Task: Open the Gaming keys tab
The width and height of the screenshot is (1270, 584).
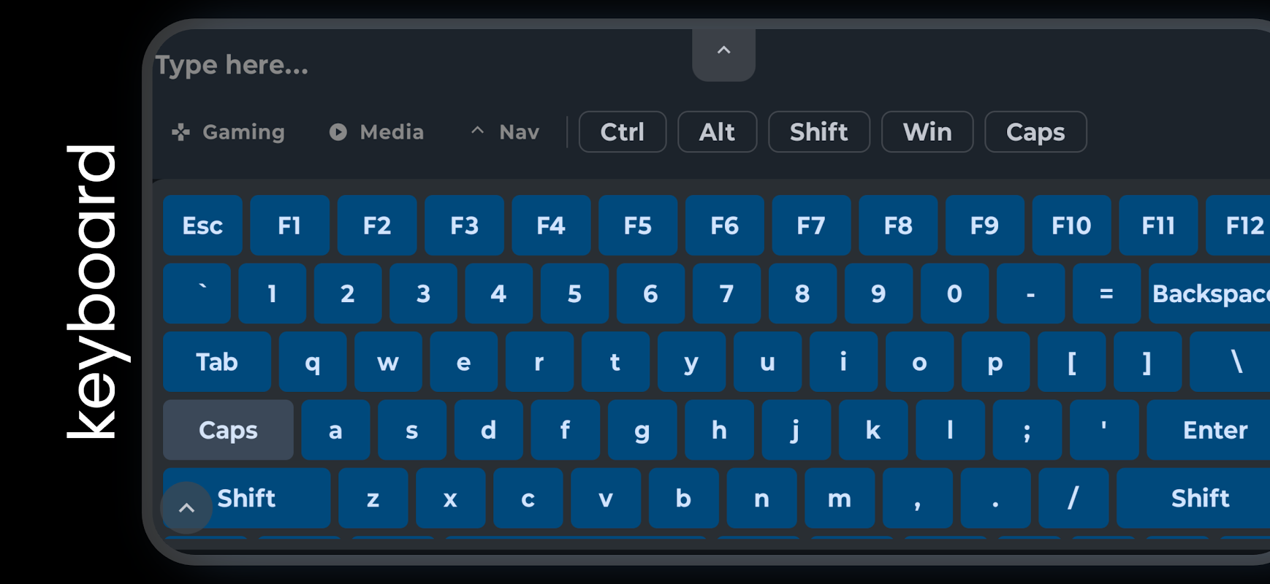Action: pyautogui.click(x=243, y=132)
